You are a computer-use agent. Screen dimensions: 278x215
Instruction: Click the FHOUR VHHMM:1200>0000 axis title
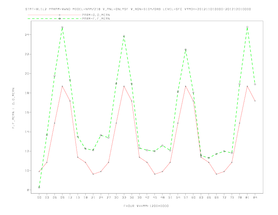click(x=146, y=206)
